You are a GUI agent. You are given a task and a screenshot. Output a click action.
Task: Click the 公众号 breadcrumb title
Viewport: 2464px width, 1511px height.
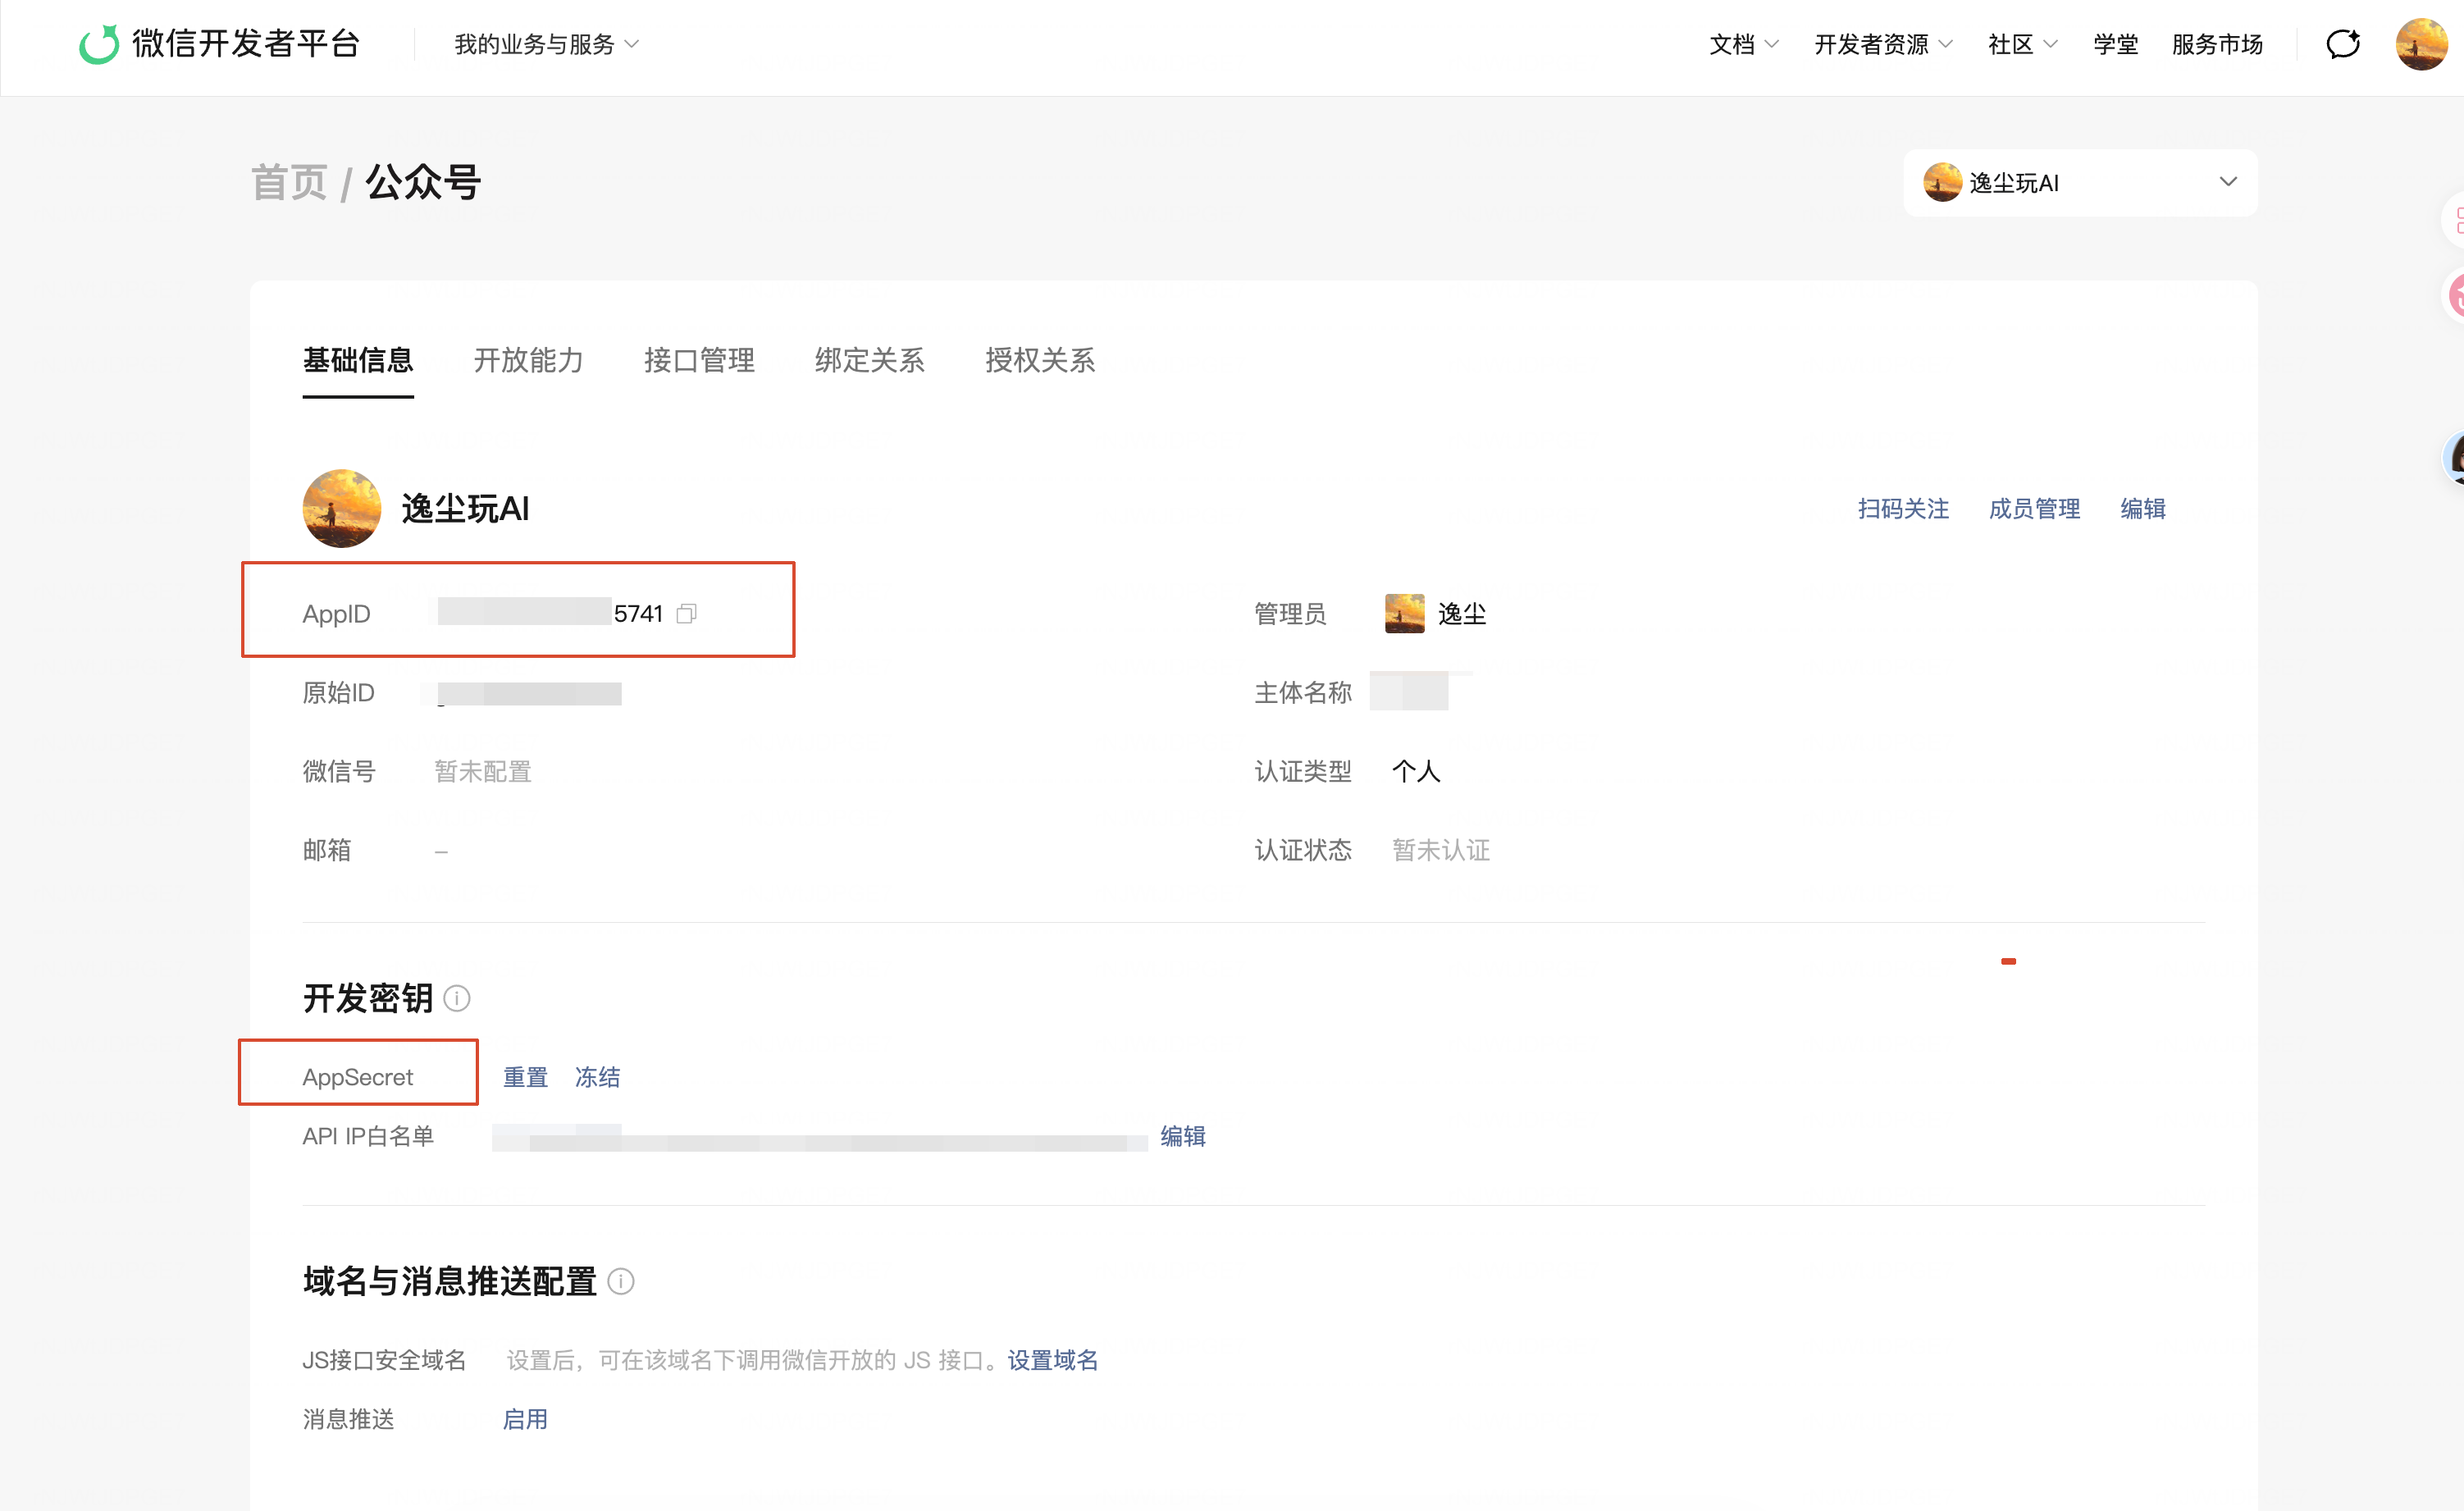pos(423,183)
